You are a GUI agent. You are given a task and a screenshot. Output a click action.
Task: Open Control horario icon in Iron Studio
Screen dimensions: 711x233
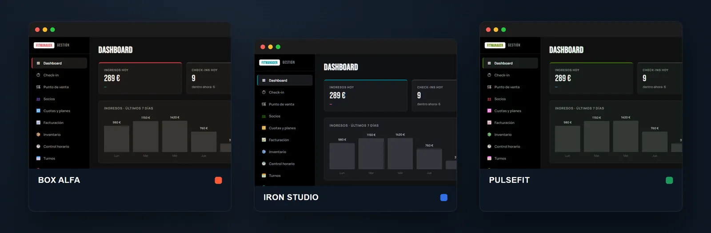[264, 164]
